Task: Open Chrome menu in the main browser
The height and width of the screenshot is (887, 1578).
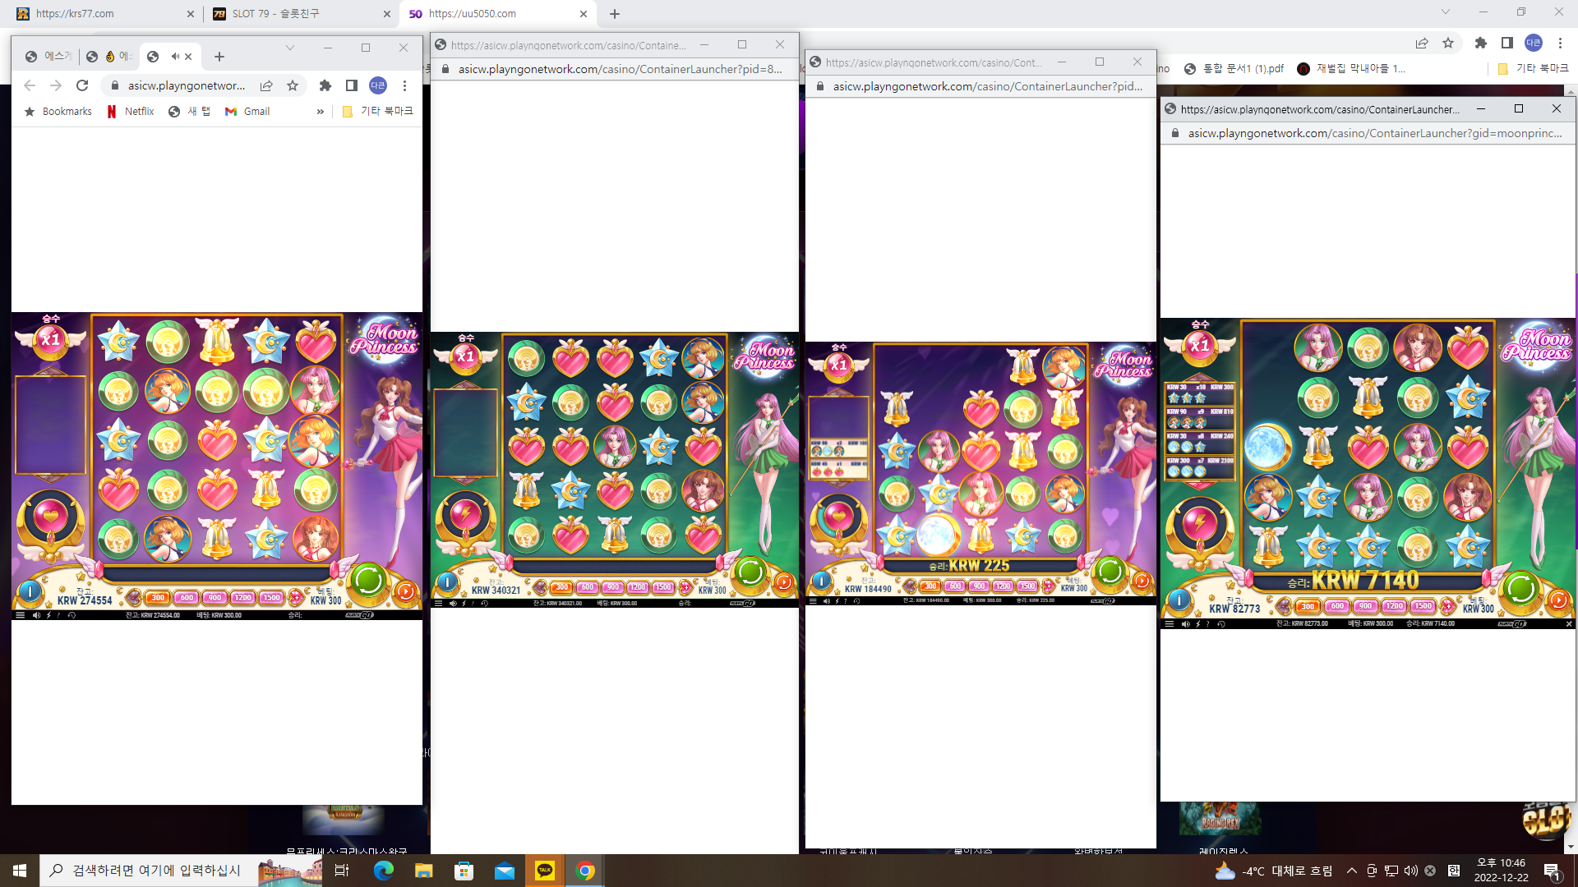Action: [1560, 43]
